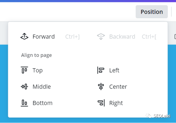The image size is (176, 123).
Task: Click the align Left icon
Action: (101, 70)
